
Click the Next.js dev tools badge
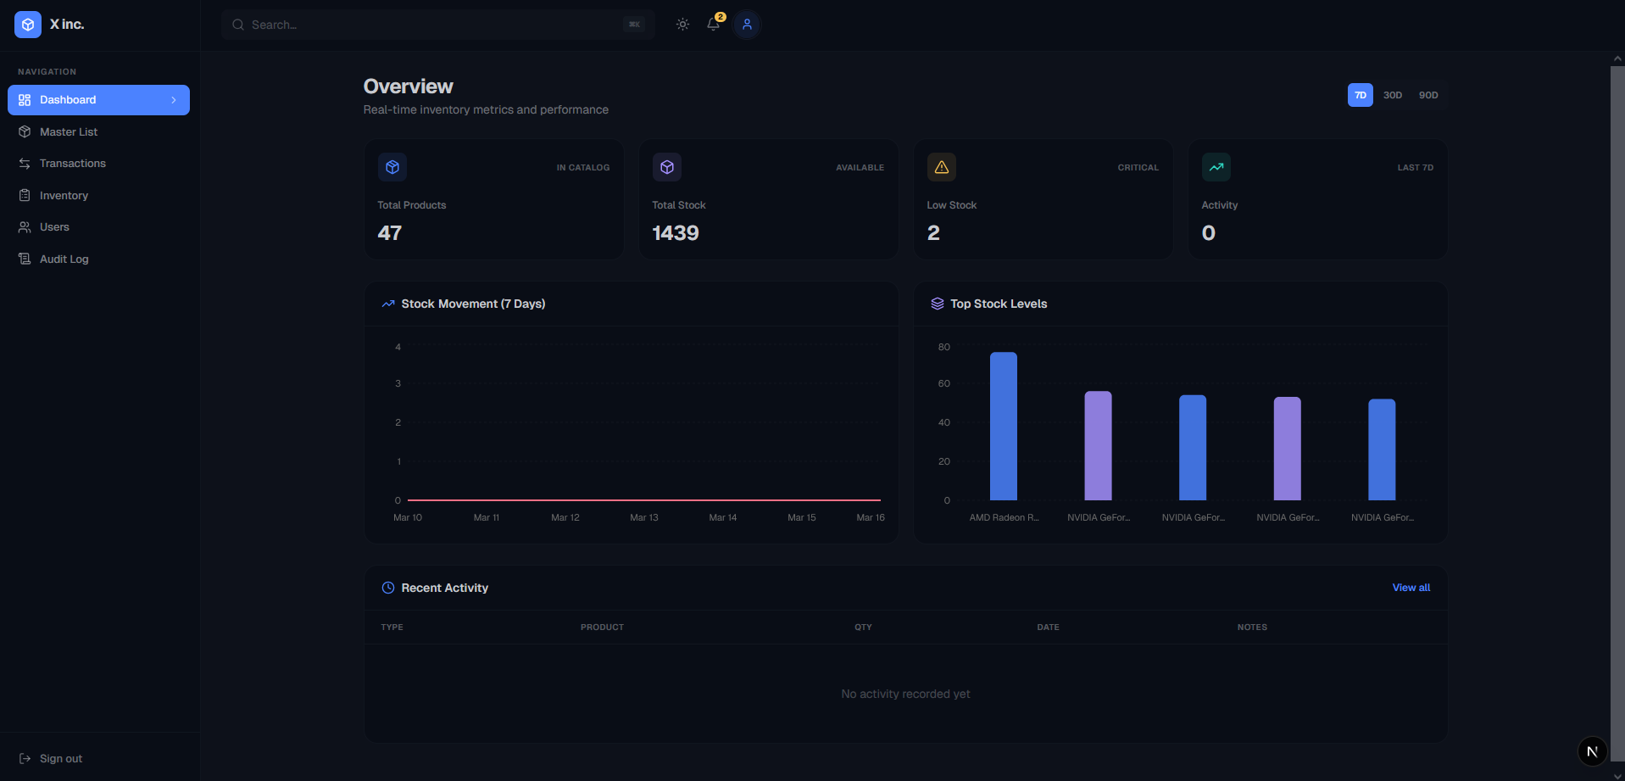1592,751
